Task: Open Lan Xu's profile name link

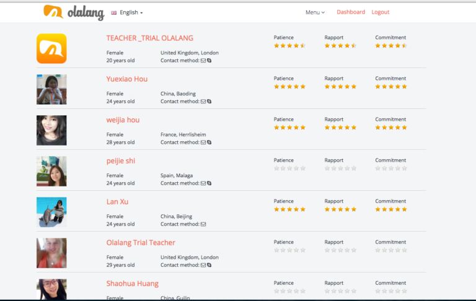Action: (118, 201)
